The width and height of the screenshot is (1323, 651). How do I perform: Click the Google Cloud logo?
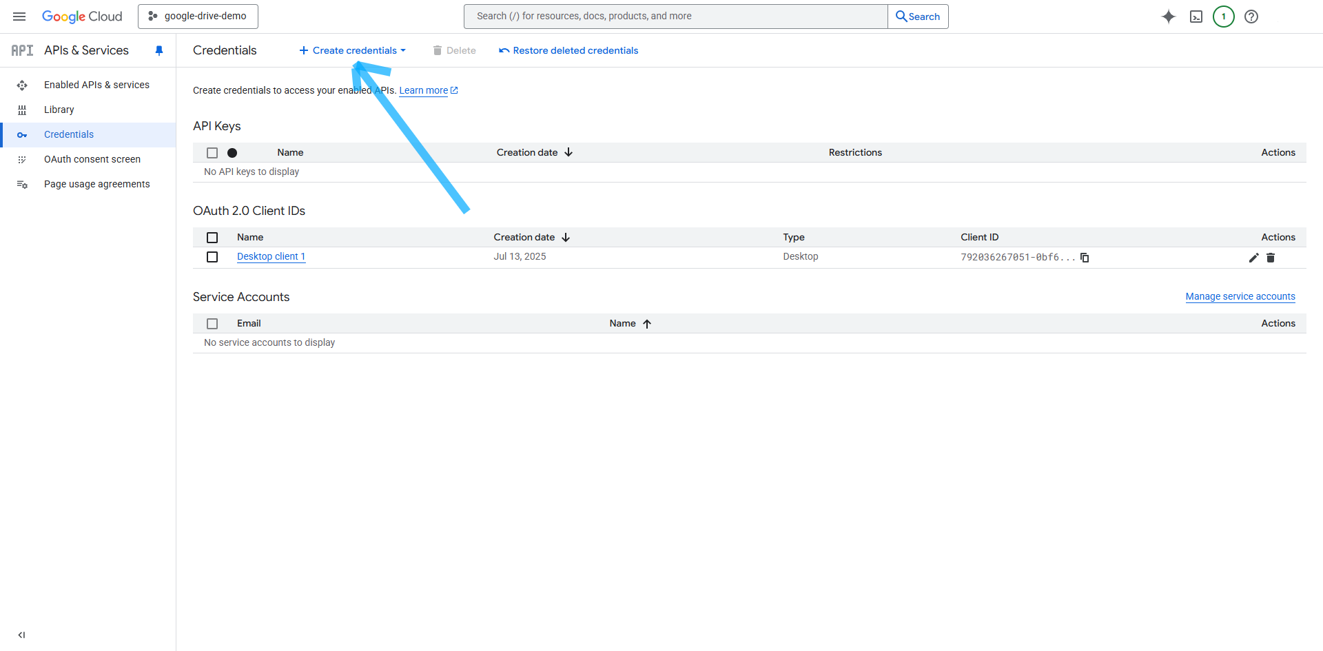pos(82,17)
